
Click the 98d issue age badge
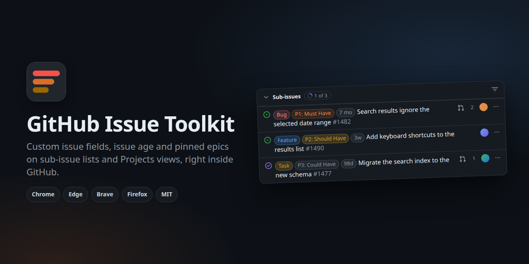[348, 164]
